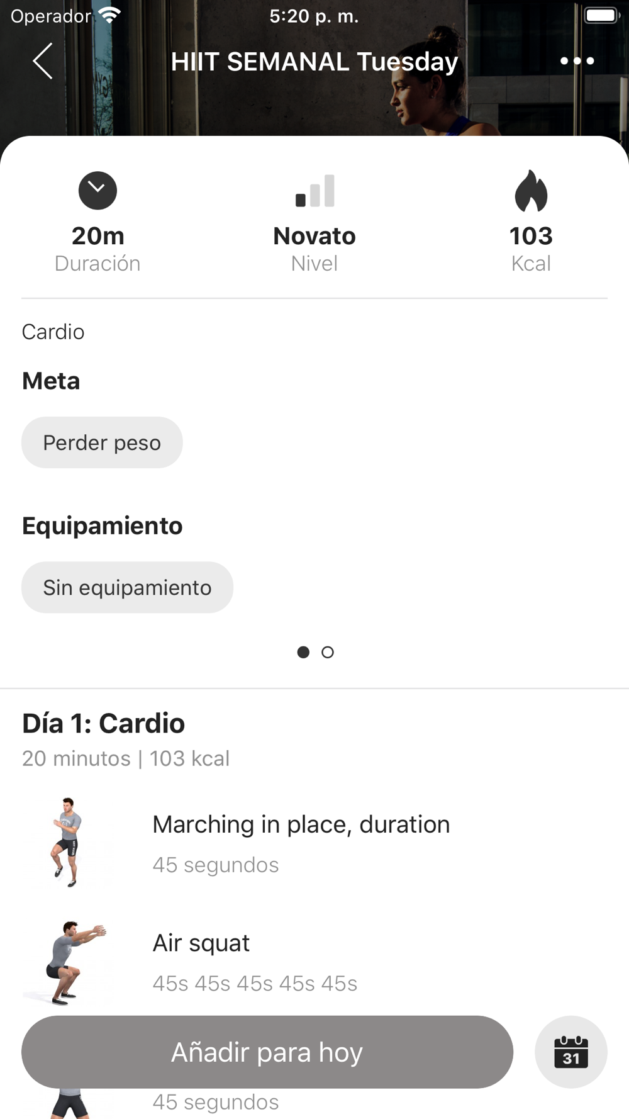Viewport: 629px width, 1119px height.
Task: Switch to the second page indicator dot
Action: pos(328,652)
